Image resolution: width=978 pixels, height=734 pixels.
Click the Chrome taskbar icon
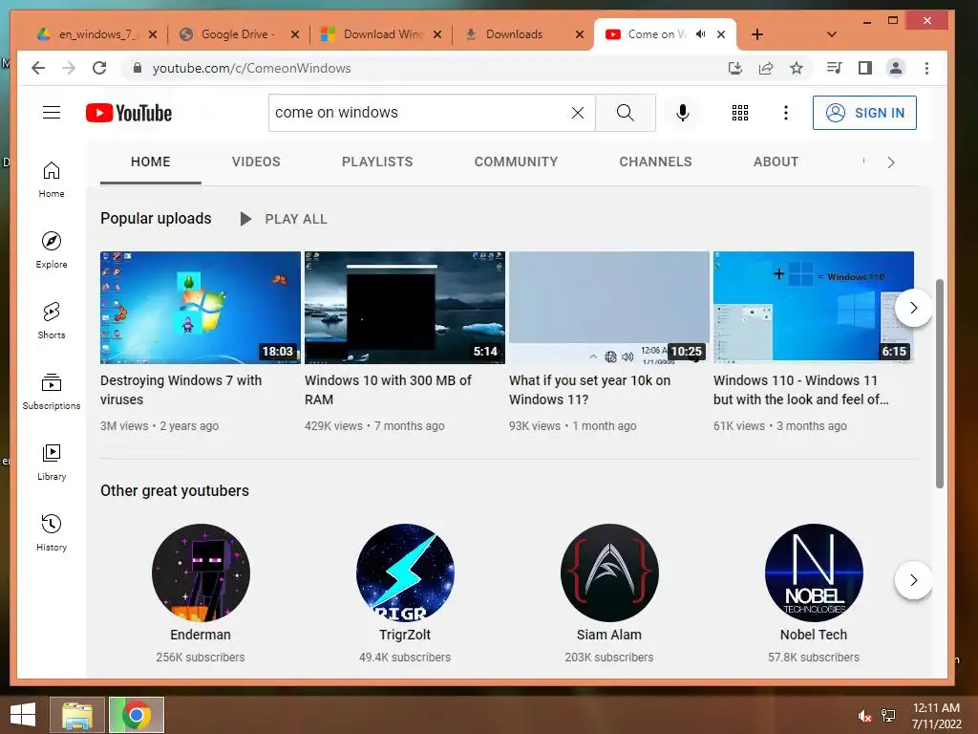[x=137, y=715]
